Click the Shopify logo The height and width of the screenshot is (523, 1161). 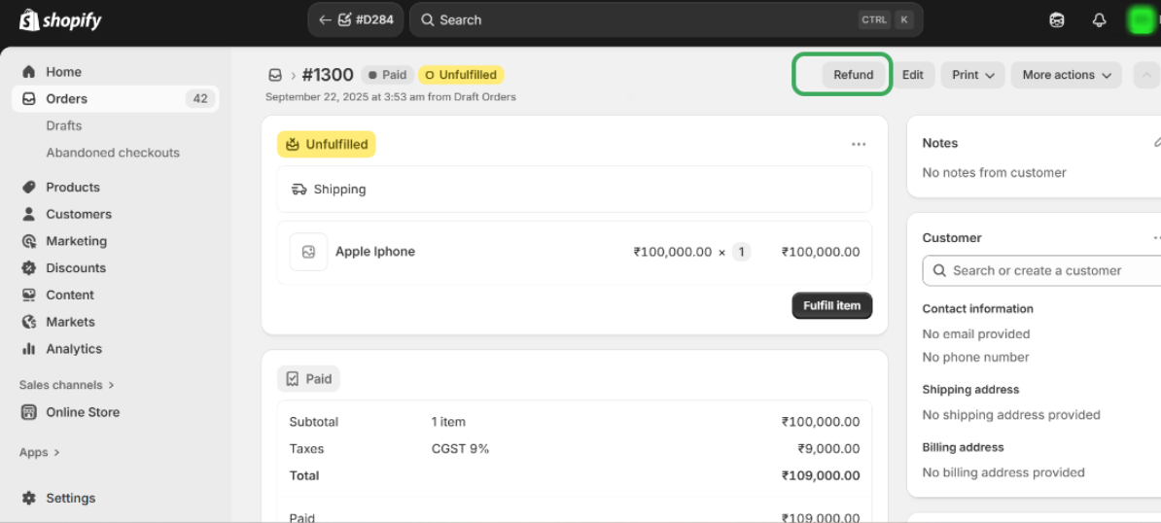(60, 19)
